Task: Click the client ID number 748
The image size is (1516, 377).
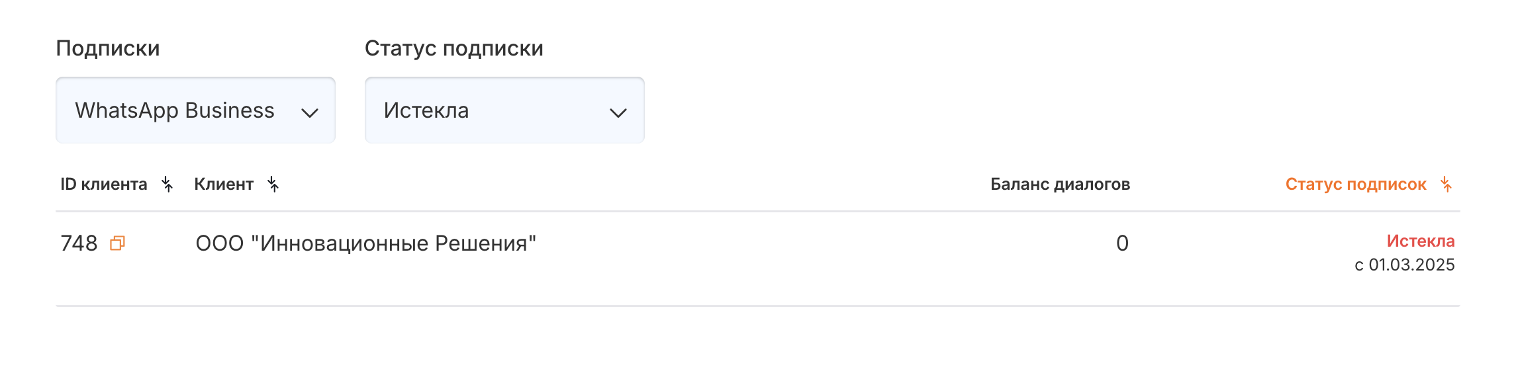Action: (x=79, y=243)
